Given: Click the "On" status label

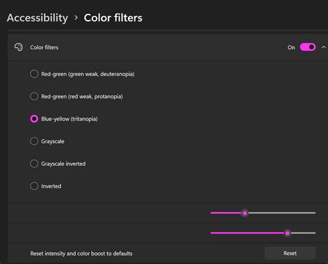Looking at the screenshot, I should 291,48.
